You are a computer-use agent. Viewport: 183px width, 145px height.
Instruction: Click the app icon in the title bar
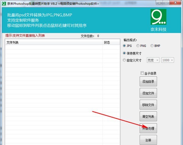pos(4,4)
